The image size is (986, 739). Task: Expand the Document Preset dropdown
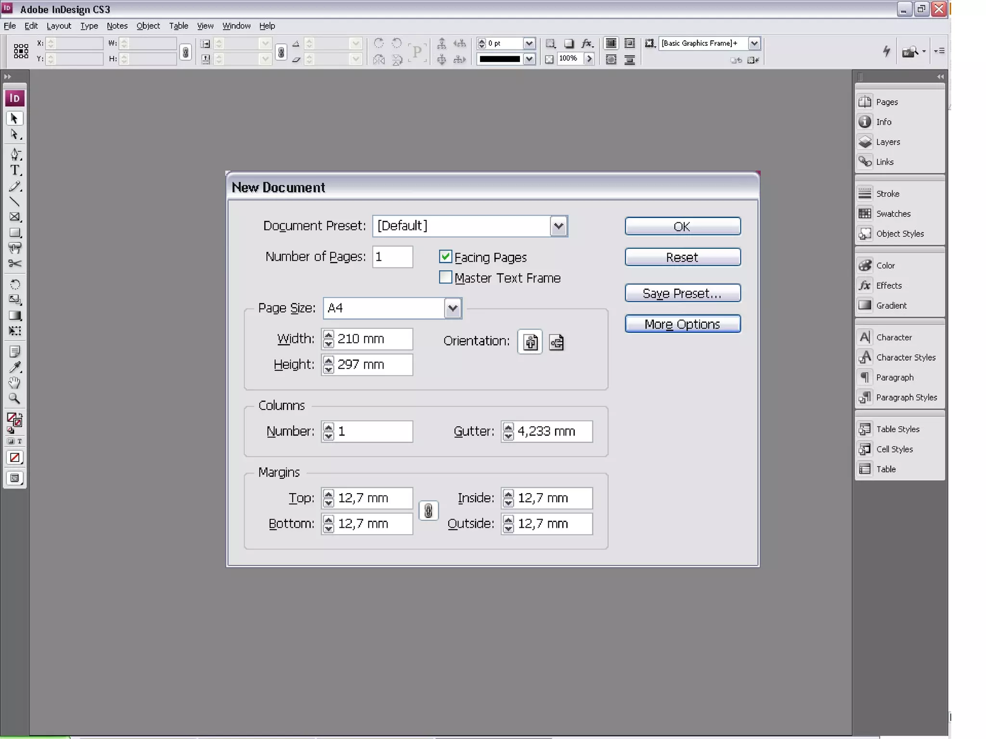558,226
